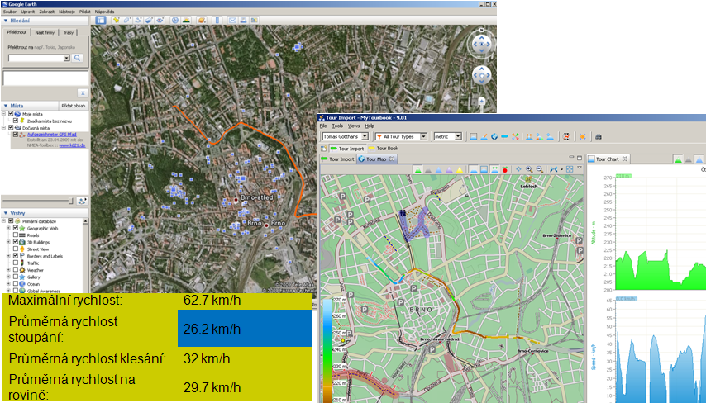This screenshot has width=706, height=403.
Task: Toggle the sunlight icon in Google Earth
Action: (x=186, y=21)
